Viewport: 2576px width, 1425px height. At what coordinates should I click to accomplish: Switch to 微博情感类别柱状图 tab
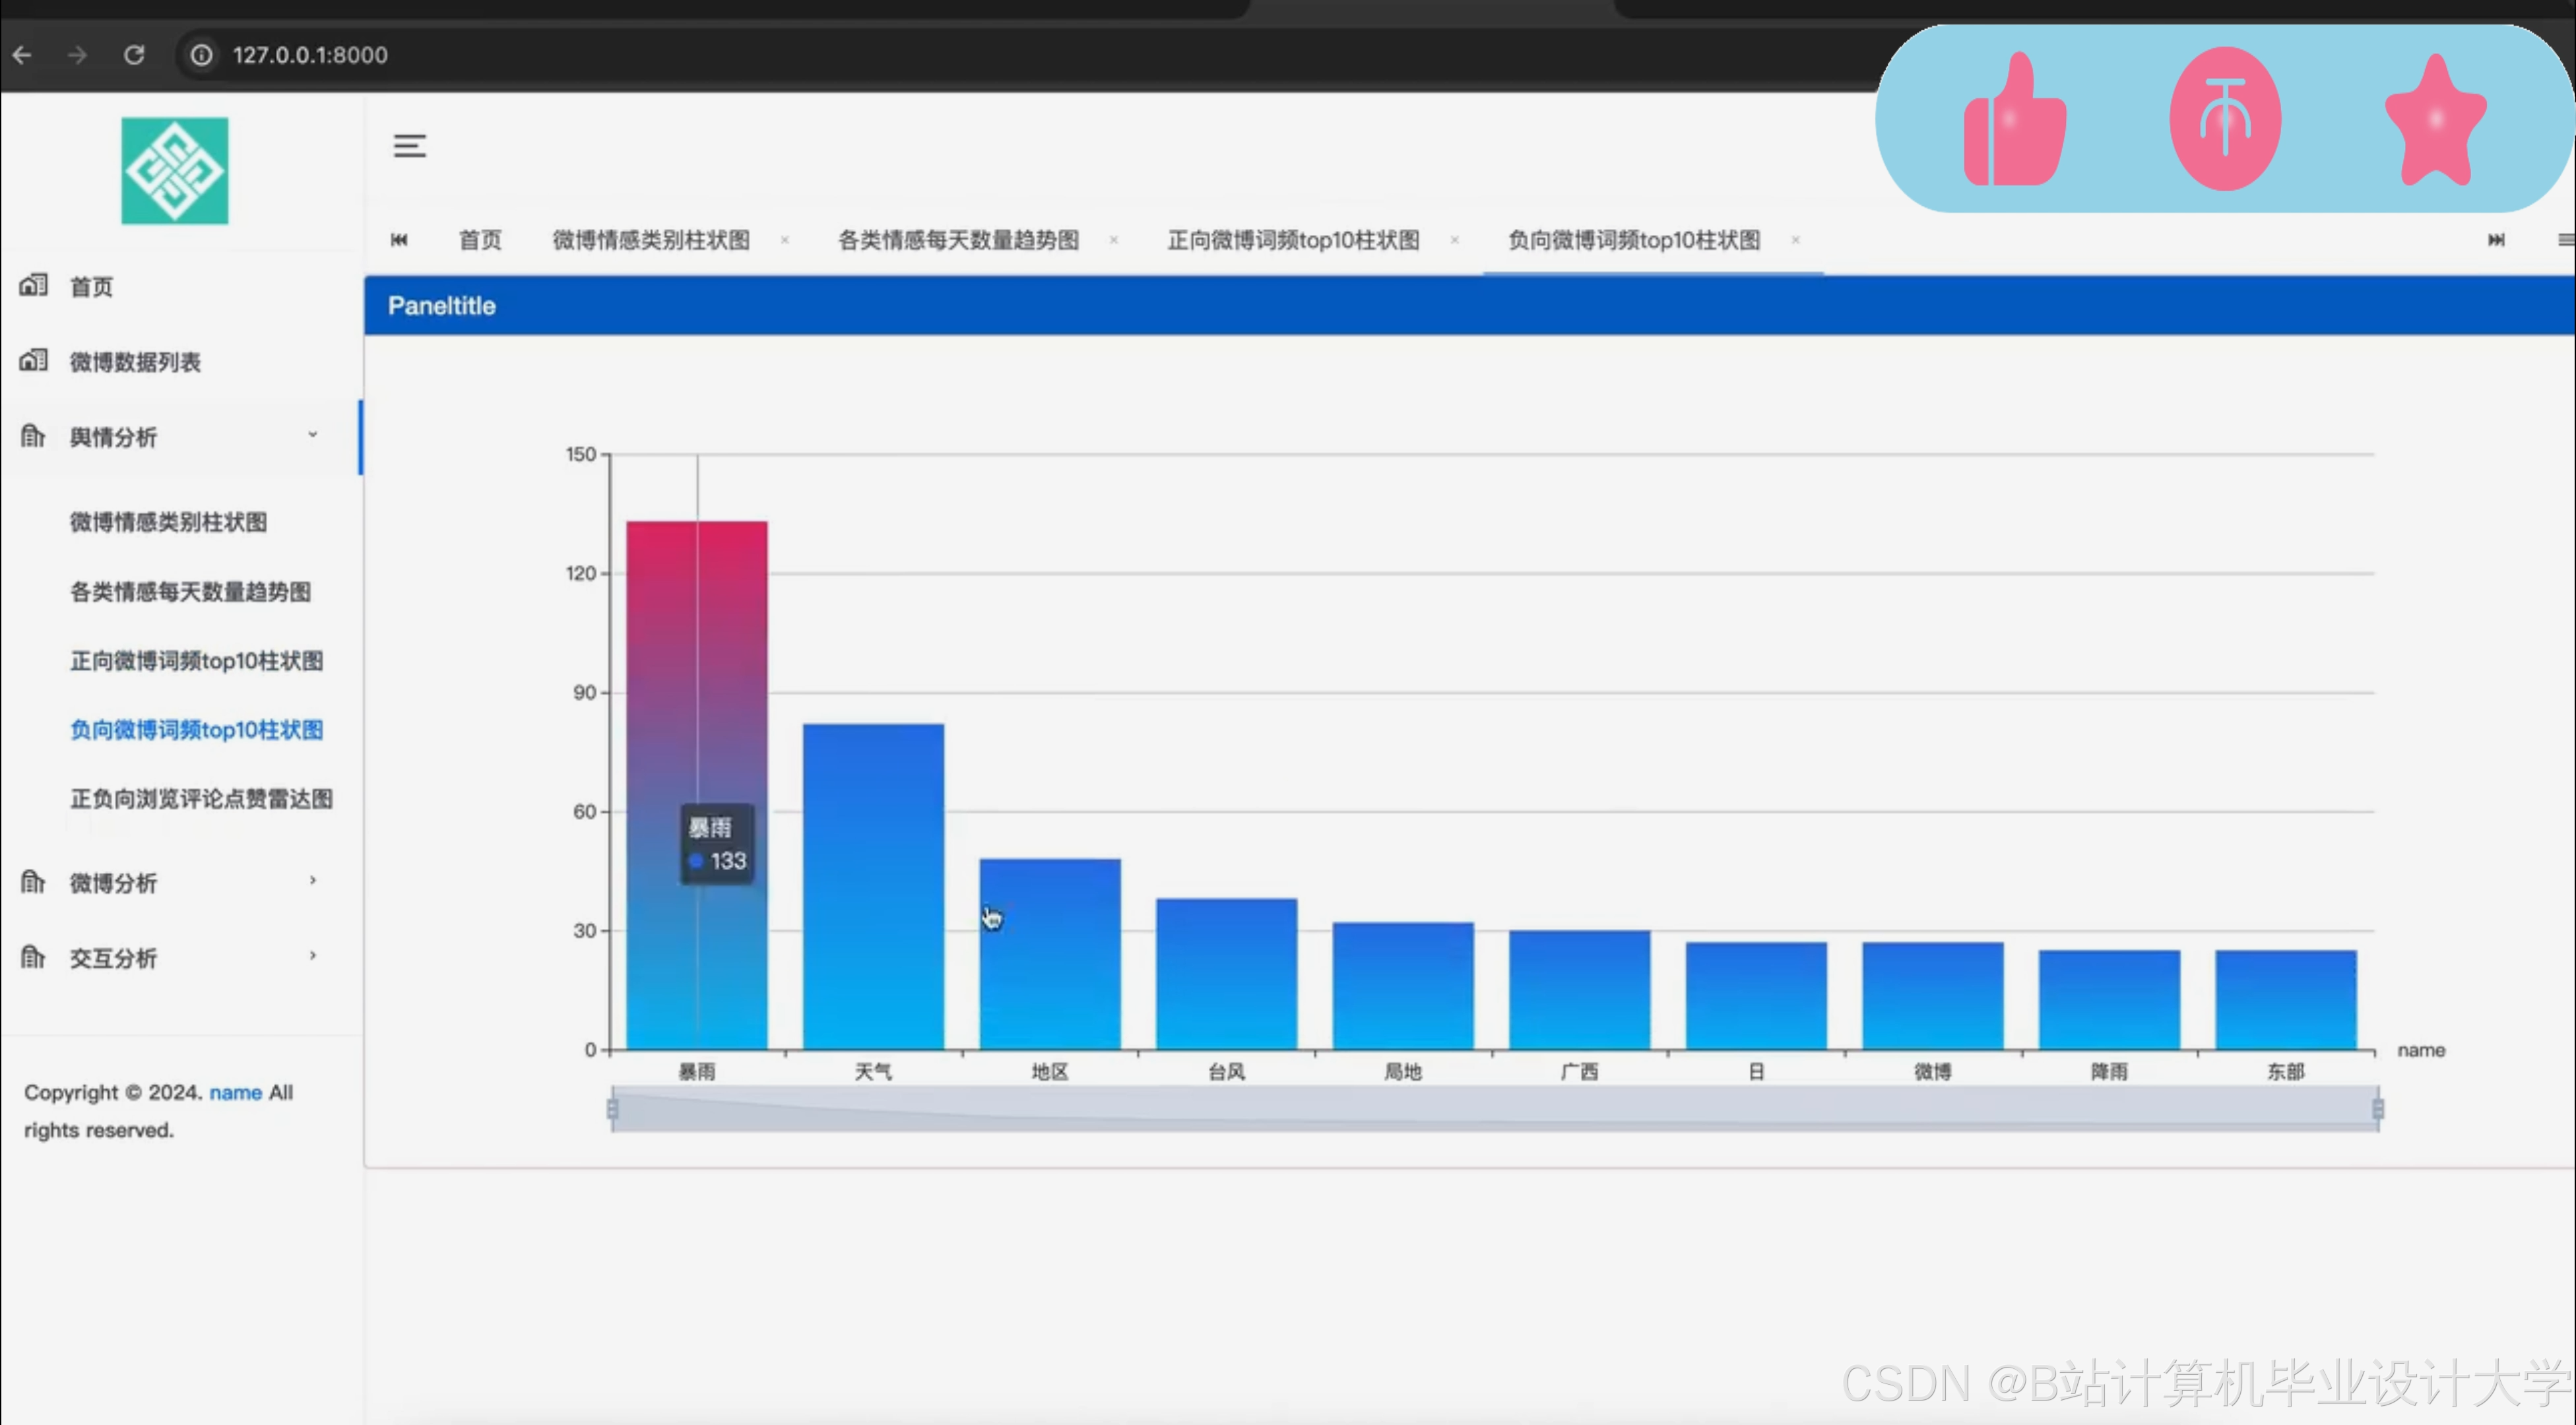651,240
